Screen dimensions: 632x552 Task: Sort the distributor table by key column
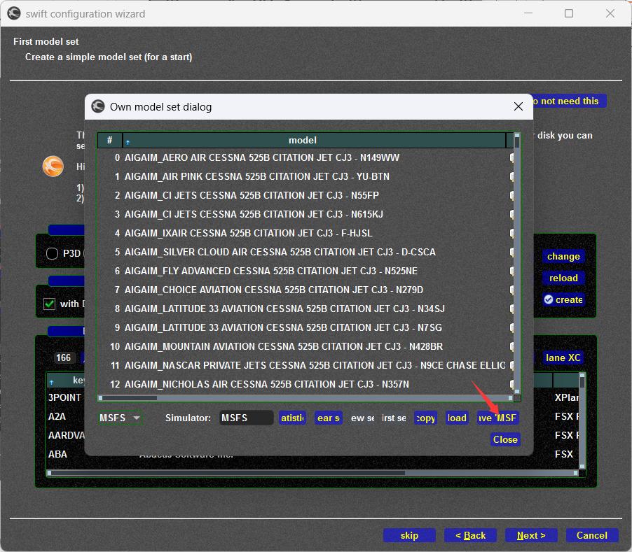(67, 380)
